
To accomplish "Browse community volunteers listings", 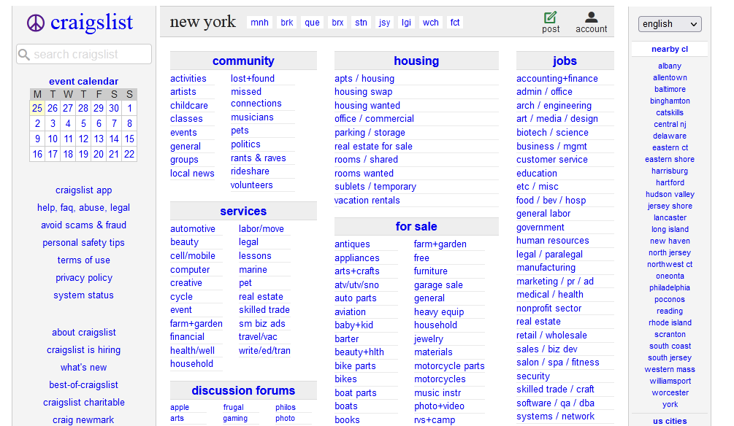I will (252, 185).
